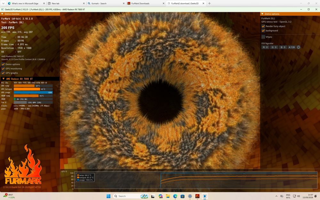
Task: Open File Explorer from the taskbar
Action: click(168, 196)
